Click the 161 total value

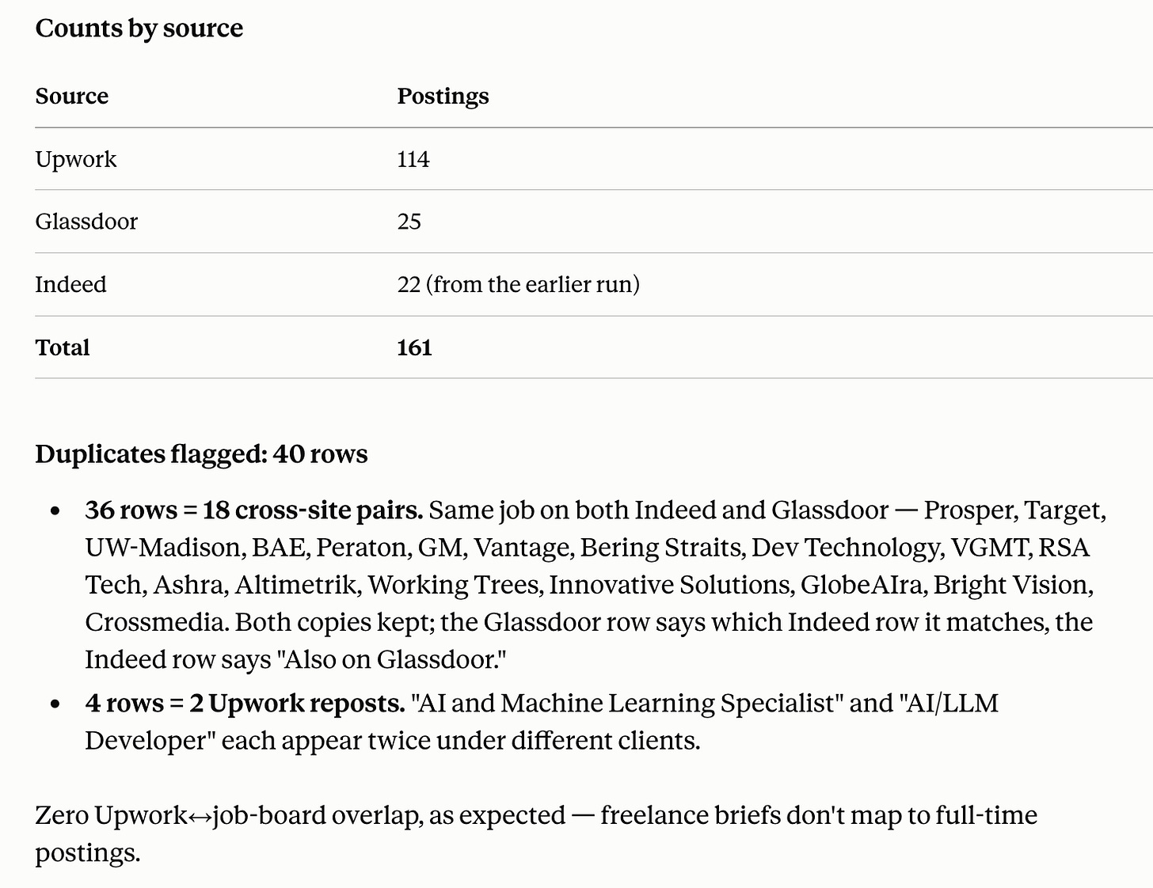pos(414,347)
